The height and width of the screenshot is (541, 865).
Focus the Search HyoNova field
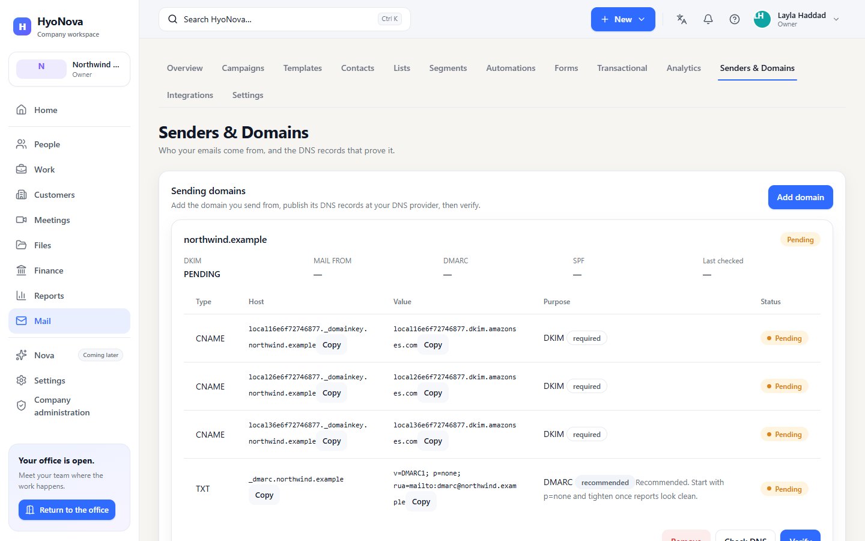click(x=285, y=19)
